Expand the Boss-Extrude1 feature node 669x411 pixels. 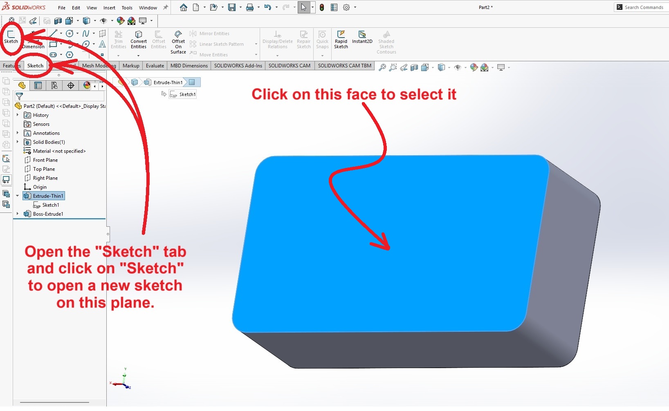(x=18, y=214)
